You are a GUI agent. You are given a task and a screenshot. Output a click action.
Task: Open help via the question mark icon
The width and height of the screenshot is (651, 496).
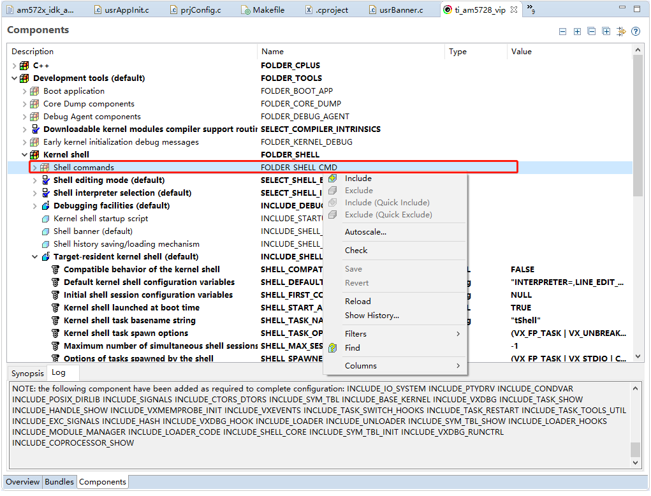(x=636, y=31)
